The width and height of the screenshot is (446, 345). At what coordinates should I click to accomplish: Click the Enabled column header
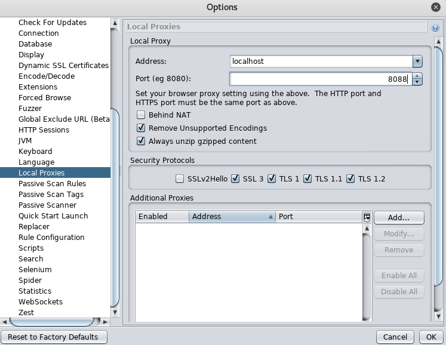(x=162, y=217)
